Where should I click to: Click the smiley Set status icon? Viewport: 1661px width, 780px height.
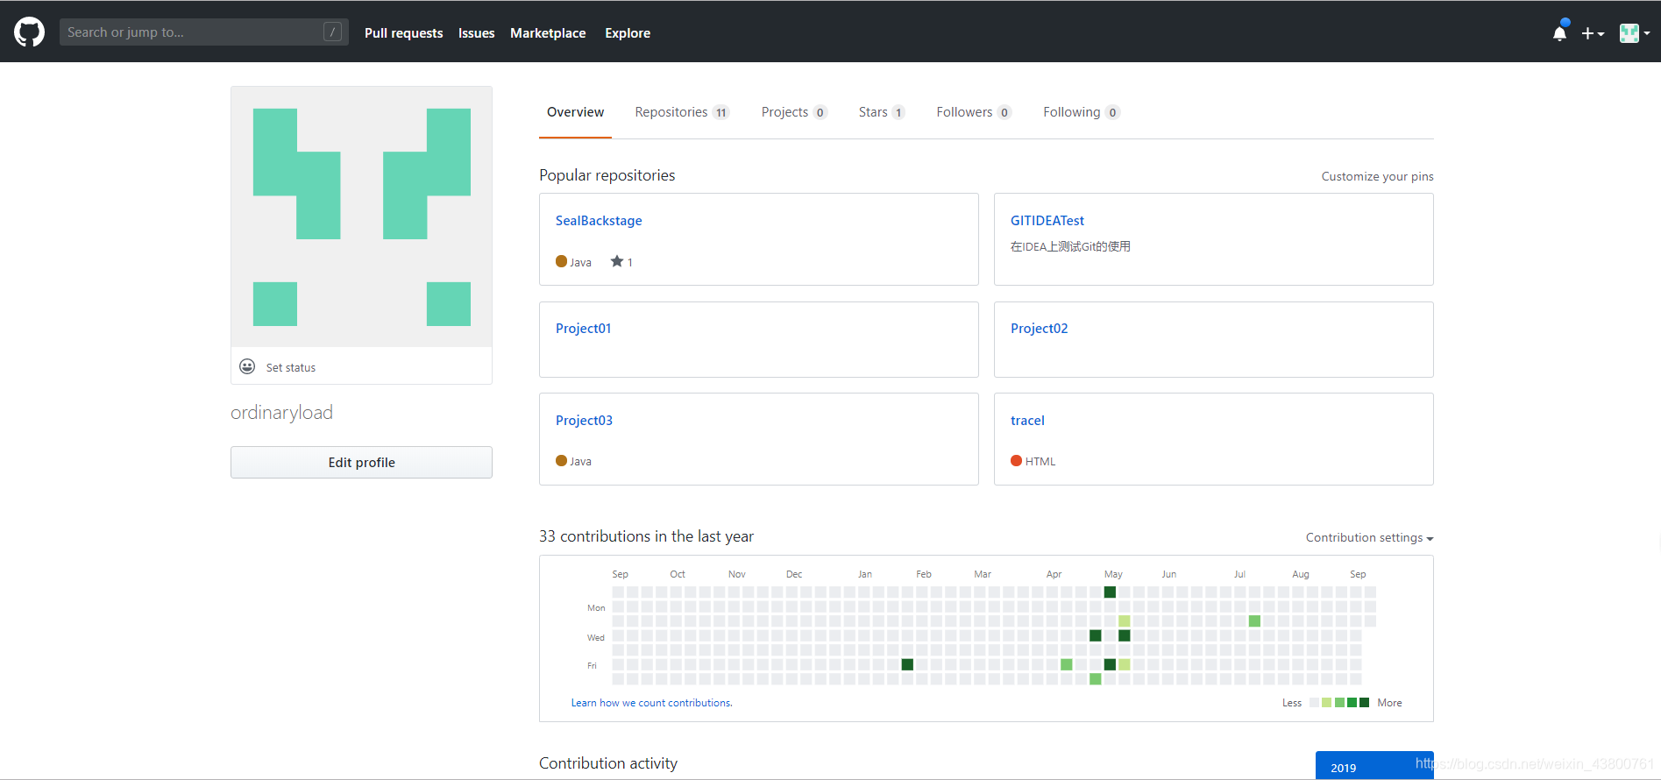[247, 366]
